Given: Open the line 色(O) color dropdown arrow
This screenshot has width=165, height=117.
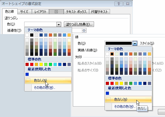Looking at the screenshot, I should [x=135, y=43].
